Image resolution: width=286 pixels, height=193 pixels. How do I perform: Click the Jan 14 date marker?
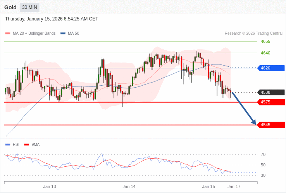click(x=129, y=186)
